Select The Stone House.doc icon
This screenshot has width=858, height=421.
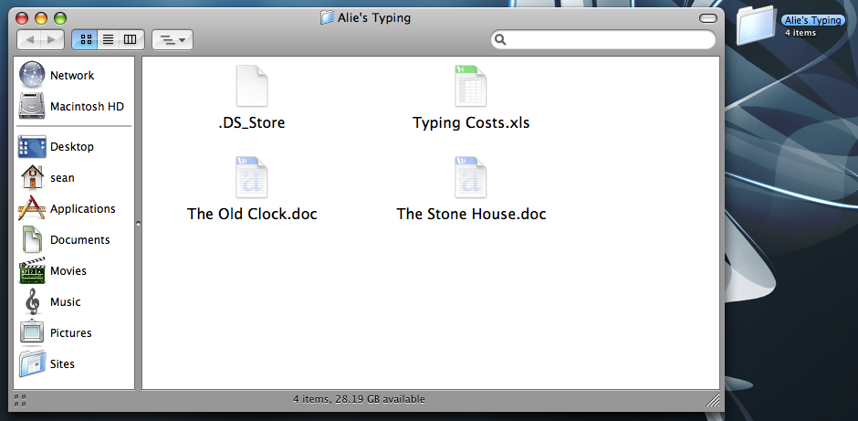point(471,177)
